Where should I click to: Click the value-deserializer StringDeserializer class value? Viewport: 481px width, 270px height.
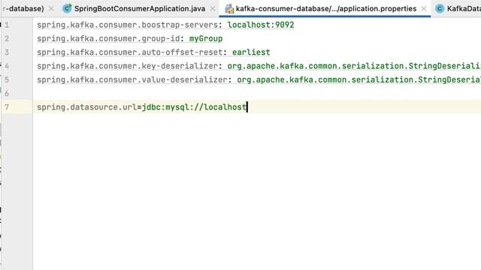pos(359,80)
